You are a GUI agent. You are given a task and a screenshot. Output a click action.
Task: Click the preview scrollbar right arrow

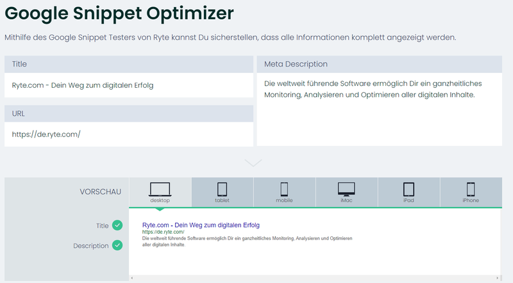coord(498,278)
